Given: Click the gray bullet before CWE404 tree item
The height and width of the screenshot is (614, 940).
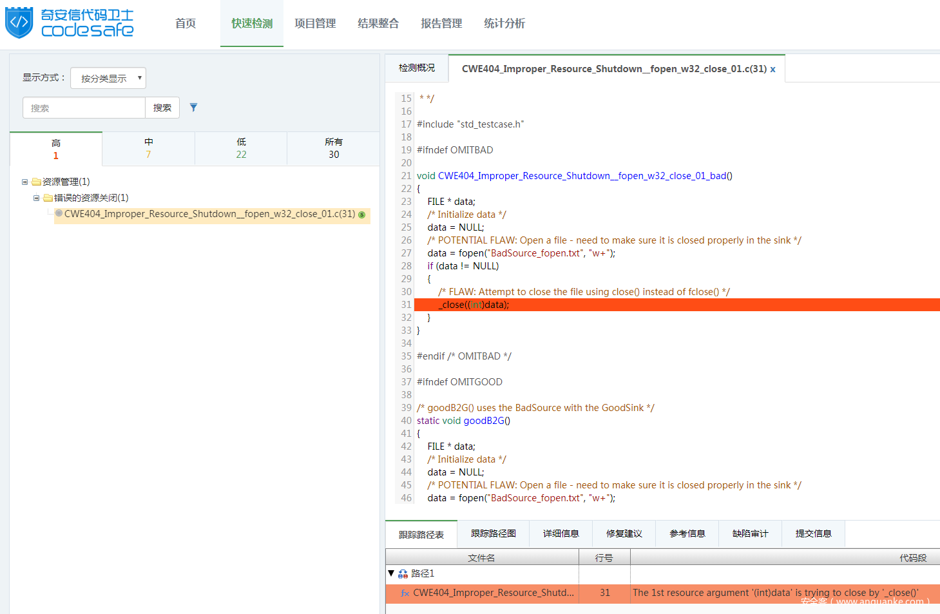Looking at the screenshot, I should pyautogui.click(x=59, y=213).
